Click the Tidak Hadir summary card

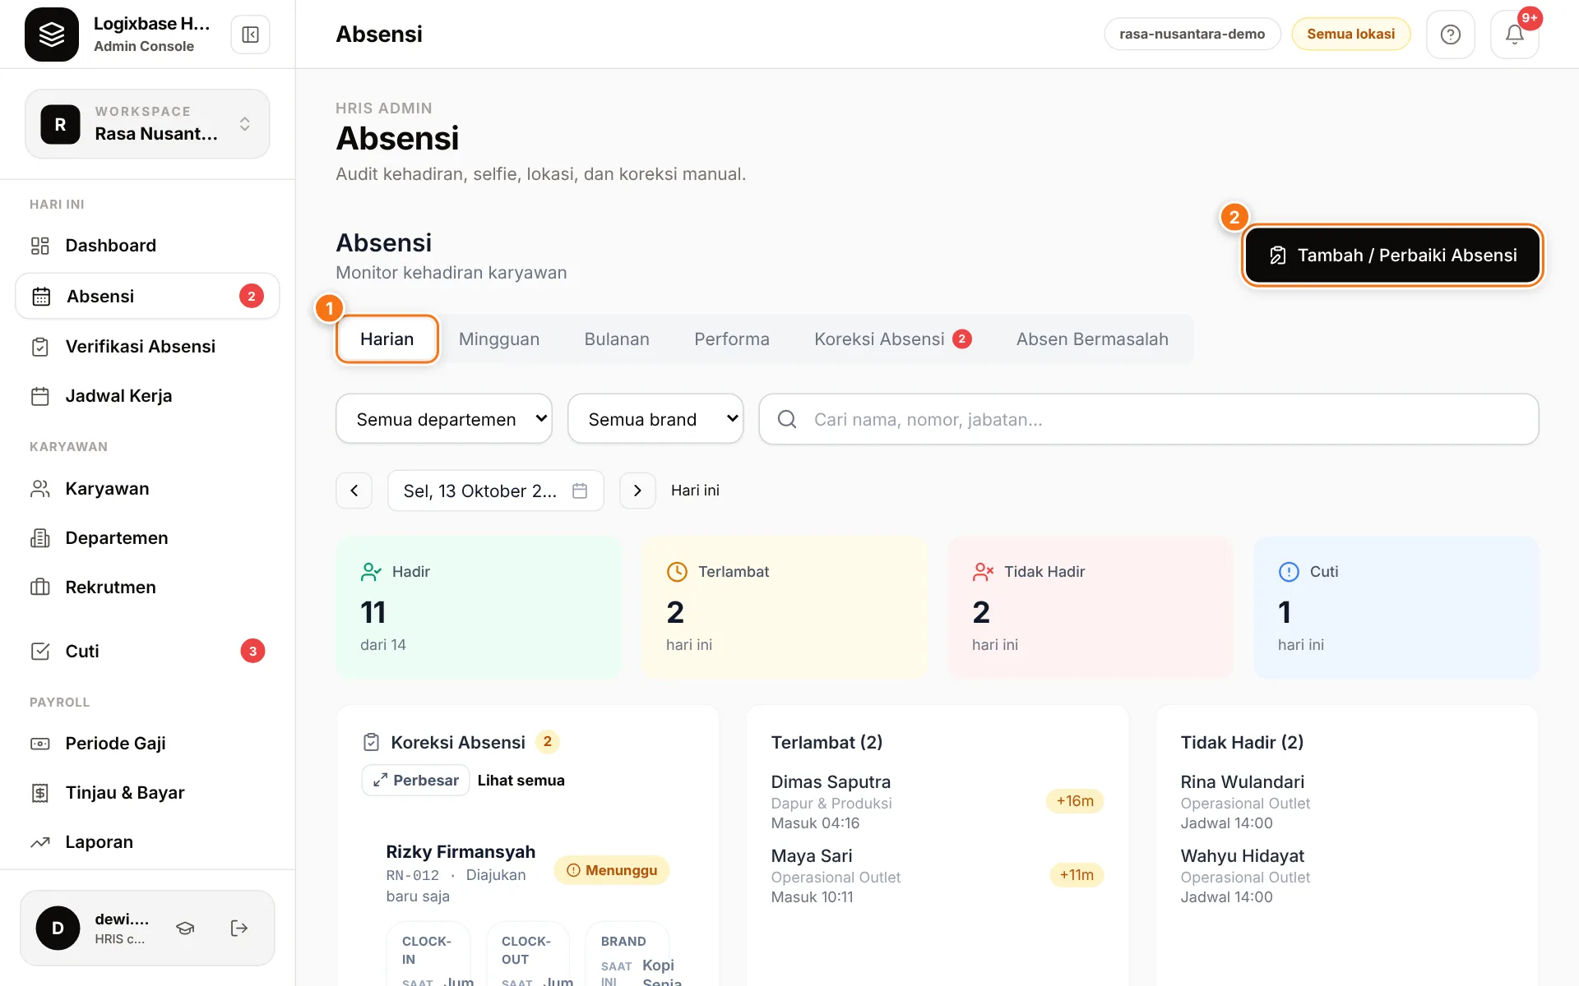point(1090,608)
